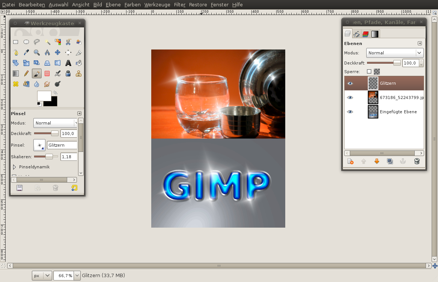This screenshot has width=438, height=282.
Task: Toggle zoom image when window resizes
Action: pos(435,13)
